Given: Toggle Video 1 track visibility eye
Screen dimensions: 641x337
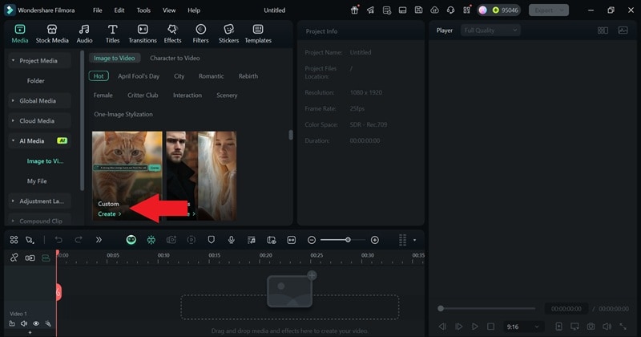Looking at the screenshot, I should pyautogui.click(x=36, y=323).
